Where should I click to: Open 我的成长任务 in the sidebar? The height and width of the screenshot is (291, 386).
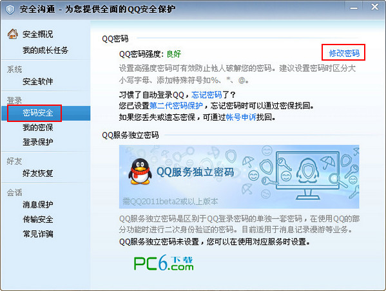pos(45,50)
